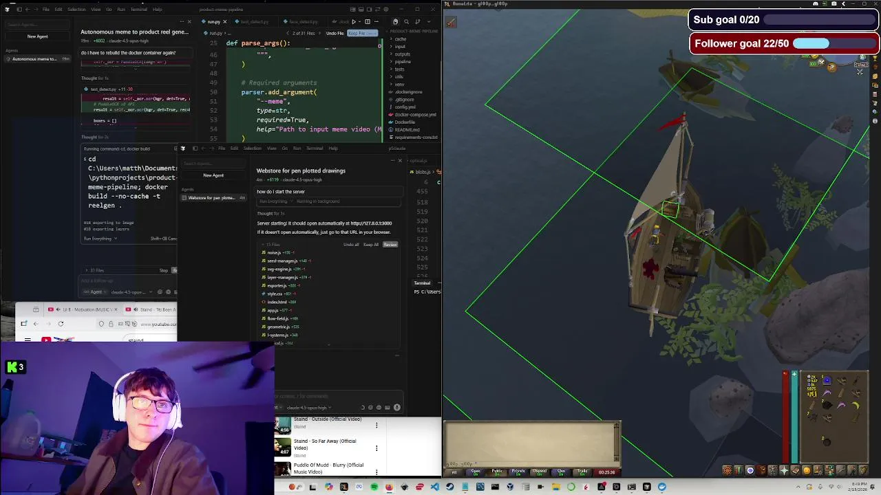Open noise.js in the changed files list

click(x=274, y=253)
